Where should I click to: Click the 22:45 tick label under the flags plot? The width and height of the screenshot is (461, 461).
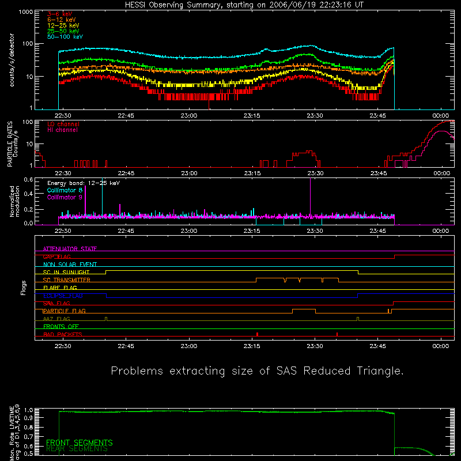(126, 346)
